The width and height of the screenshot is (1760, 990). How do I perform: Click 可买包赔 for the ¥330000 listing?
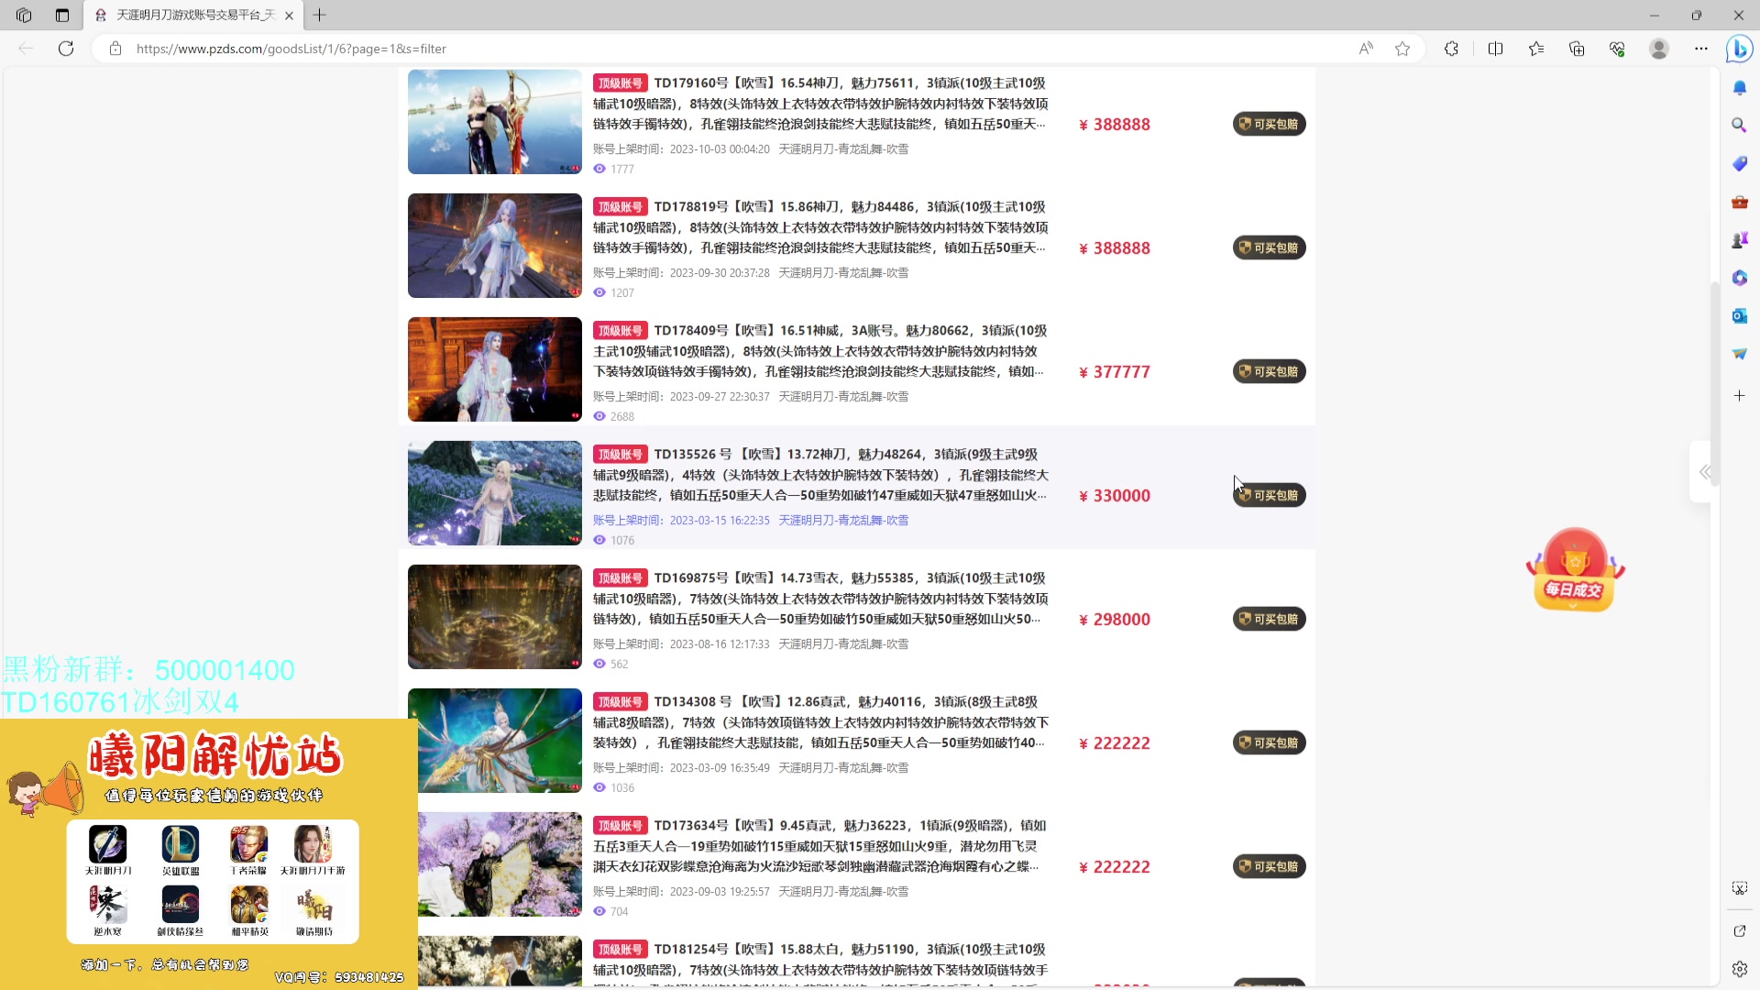1269,495
